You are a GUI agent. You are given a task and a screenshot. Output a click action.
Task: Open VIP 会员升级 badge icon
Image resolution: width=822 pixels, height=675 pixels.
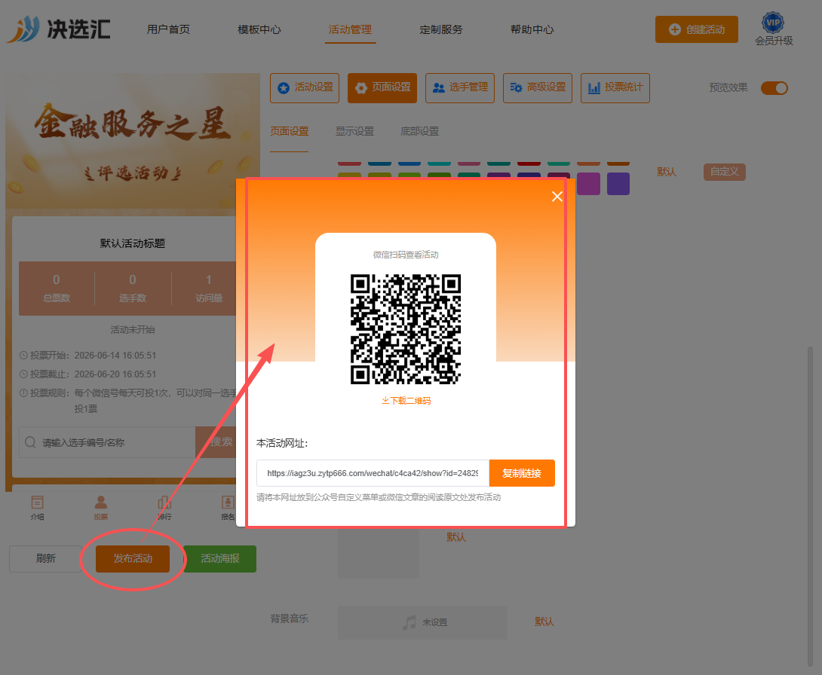(x=773, y=23)
